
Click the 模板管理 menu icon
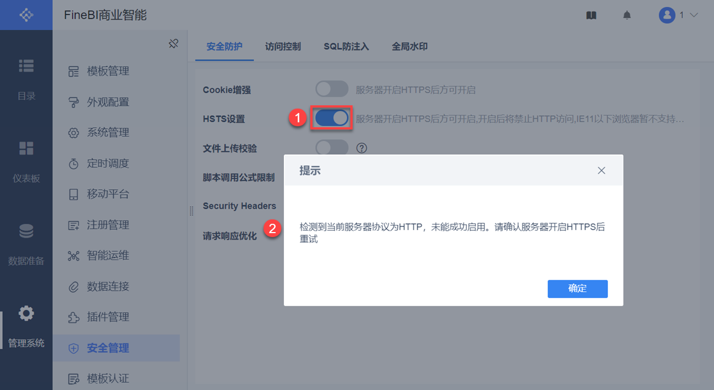(x=73, y=71)
